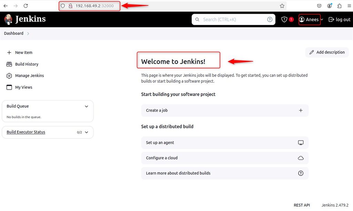Click the plus icon on Create a job
353x211 pixels.
301,110
